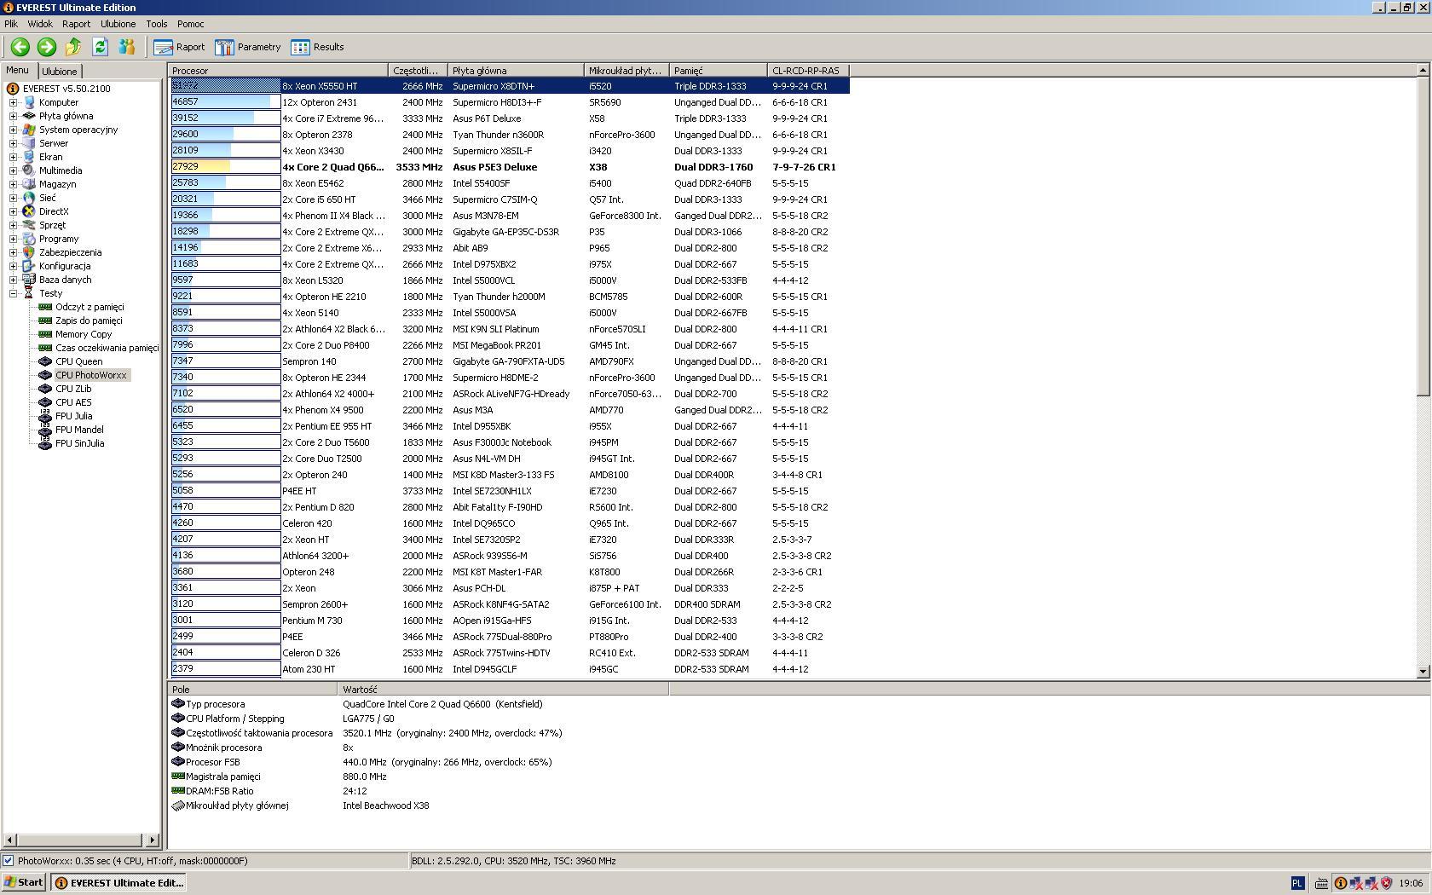Viewport: 1432px width, 895px height.
Task: Click the green Back arrow toolbar icon
Action: click(20, 48)
